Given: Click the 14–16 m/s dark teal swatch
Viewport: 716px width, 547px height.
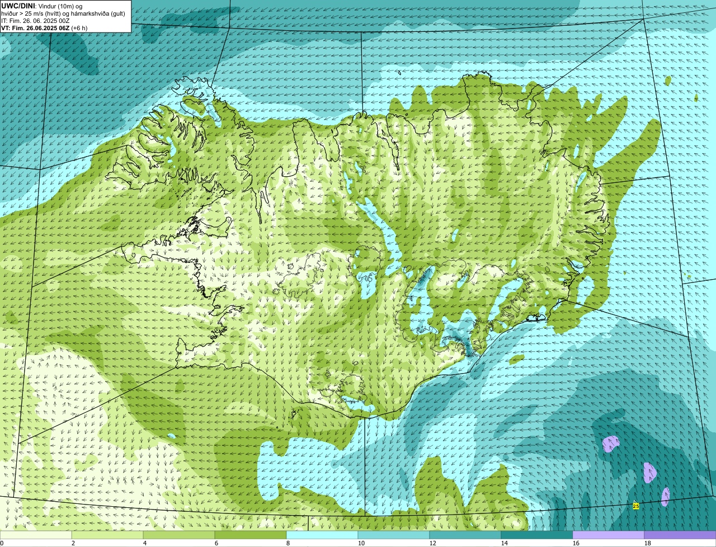Looking at the screenshot, I should click(537, 535).
